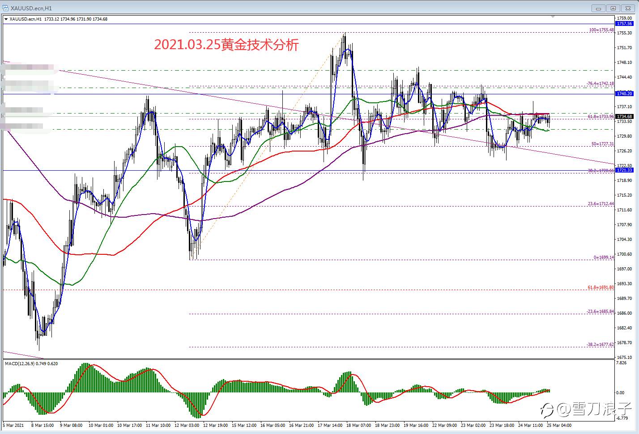Select the Fibonacci label 0=1699.14
Image resolution: width=639 pixels, height=434 pixels.
(604, 257)
